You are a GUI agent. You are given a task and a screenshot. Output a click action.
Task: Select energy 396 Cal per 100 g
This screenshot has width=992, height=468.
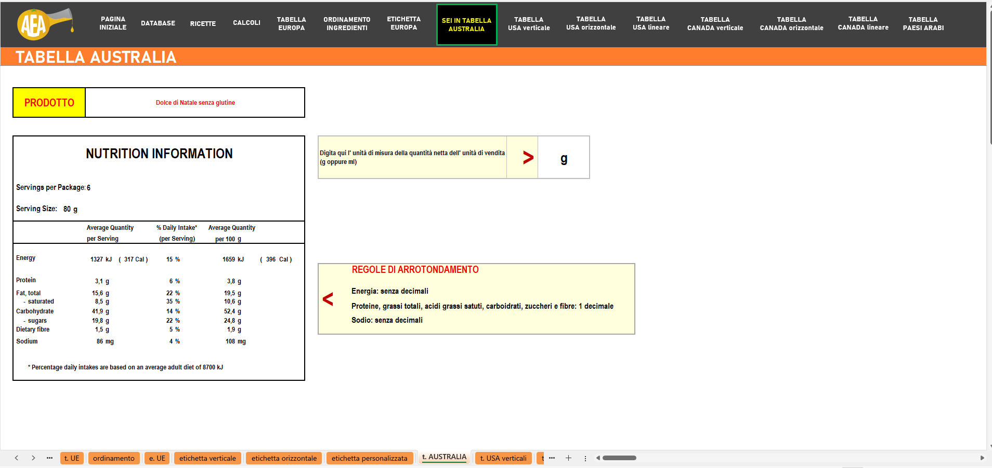[x=276, y=259]
